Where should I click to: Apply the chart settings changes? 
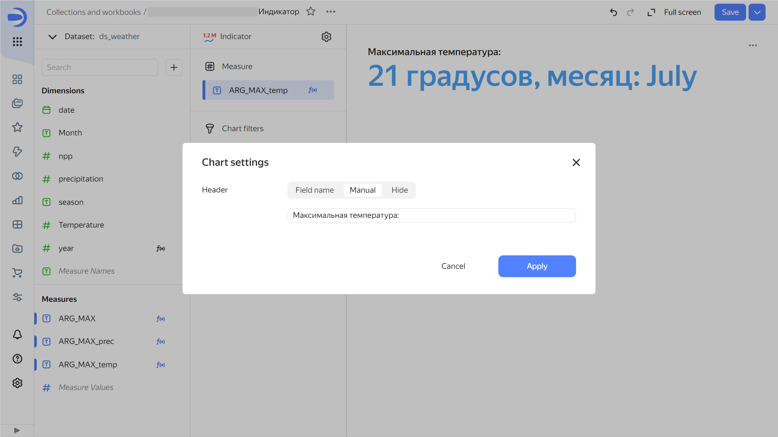pyautogui.click(x=537, y=266)
